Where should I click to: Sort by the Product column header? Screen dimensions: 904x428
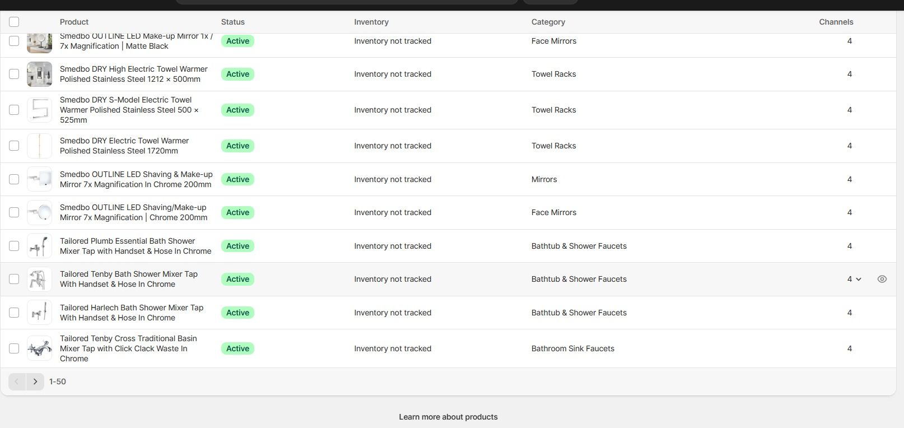coord(74,22)
